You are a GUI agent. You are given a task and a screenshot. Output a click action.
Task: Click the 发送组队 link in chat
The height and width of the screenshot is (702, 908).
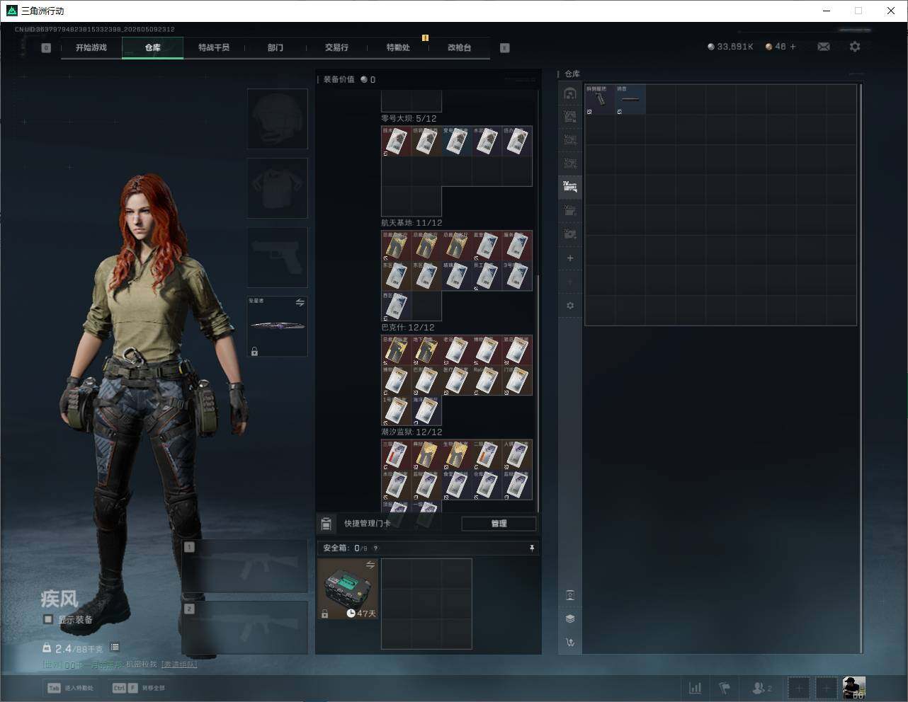[x=179, y=664]
